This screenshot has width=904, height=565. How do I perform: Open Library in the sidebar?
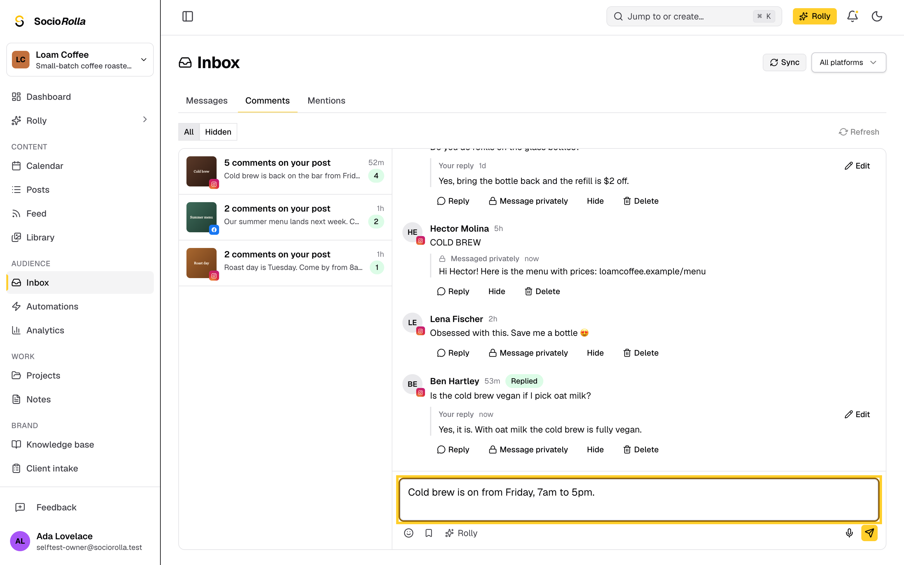pos(80,238)
